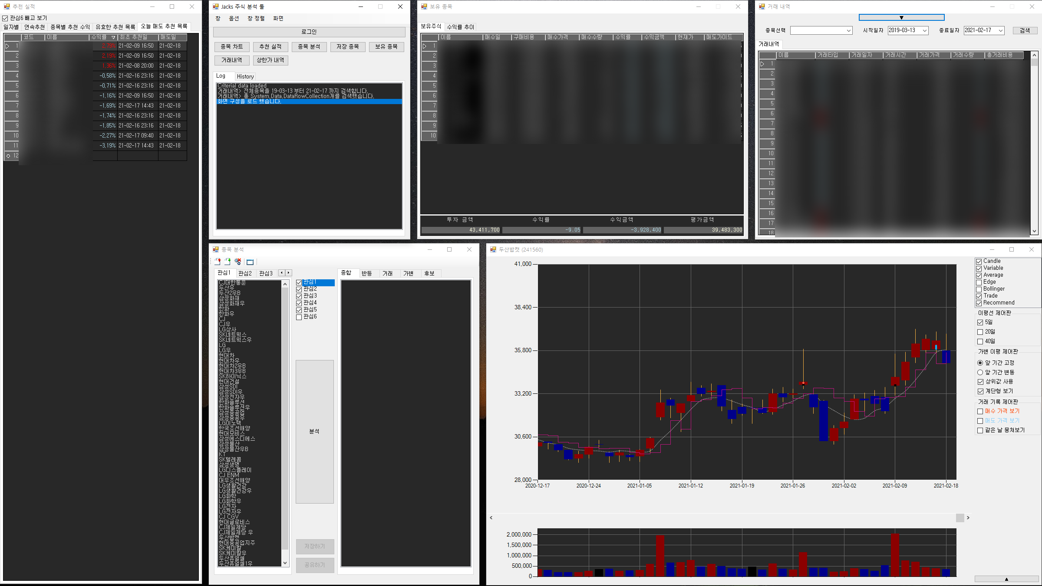
Task: Check the 관심6 checkbox
Action: point(299,317)
